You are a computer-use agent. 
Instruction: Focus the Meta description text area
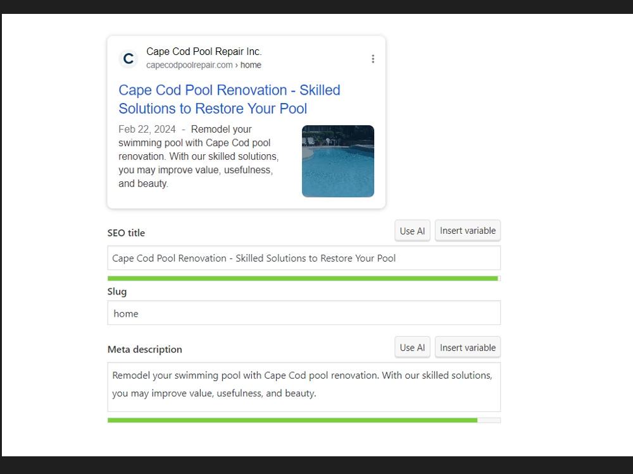pyautogui.click(x=304, y=387)
